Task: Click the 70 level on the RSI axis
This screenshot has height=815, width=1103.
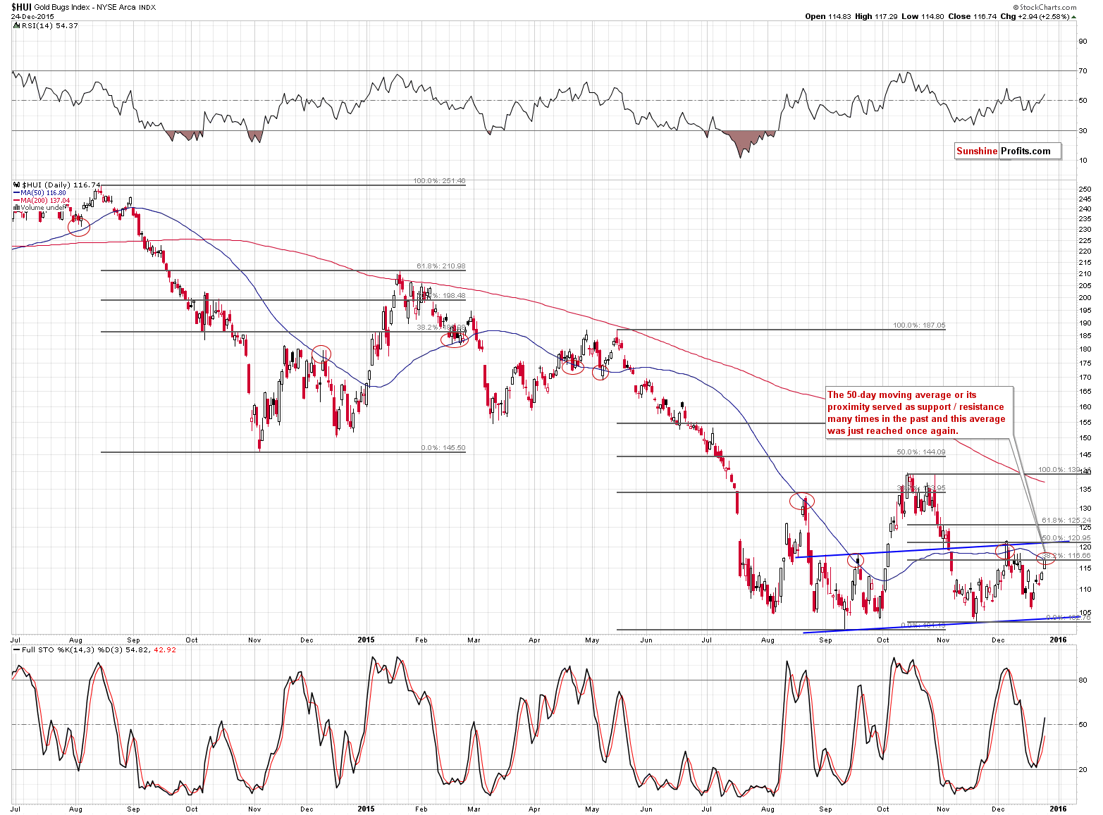Action: 1083,70
